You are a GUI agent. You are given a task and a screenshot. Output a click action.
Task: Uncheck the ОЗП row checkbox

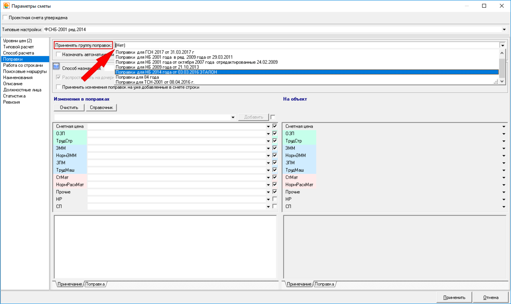pyautogui.click(x=275, y=134)
